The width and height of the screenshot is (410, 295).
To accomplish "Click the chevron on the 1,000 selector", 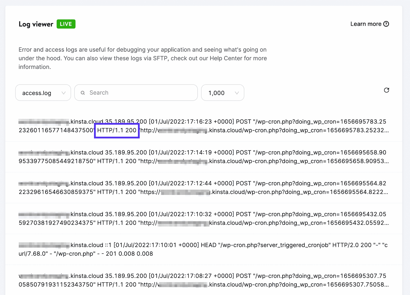I will pyautogui.click(x=237, y=93).
